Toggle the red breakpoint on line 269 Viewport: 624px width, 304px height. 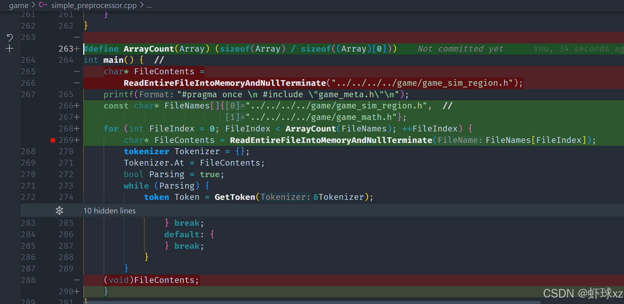coord(53,140)
